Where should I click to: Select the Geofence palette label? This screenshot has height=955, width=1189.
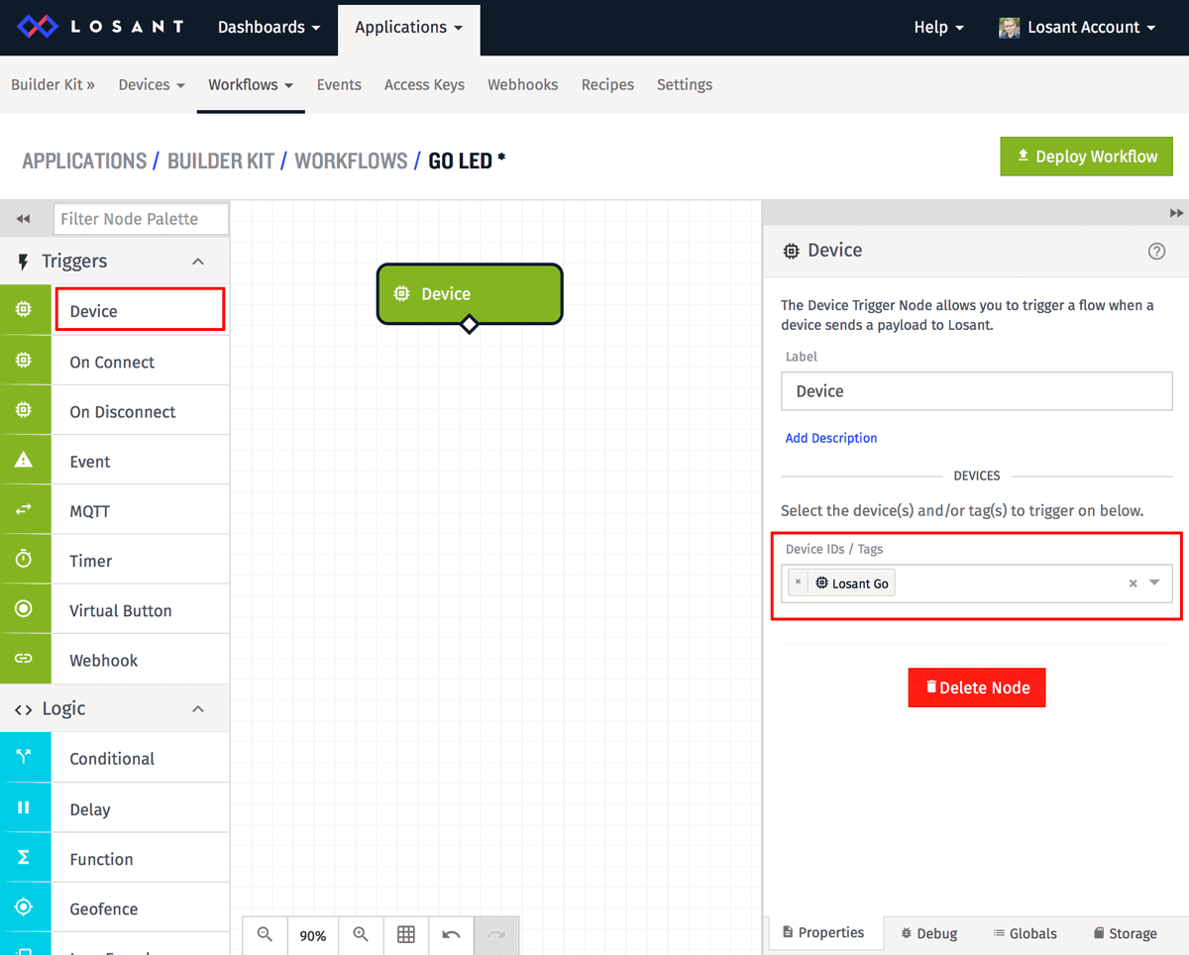(104, 908)
